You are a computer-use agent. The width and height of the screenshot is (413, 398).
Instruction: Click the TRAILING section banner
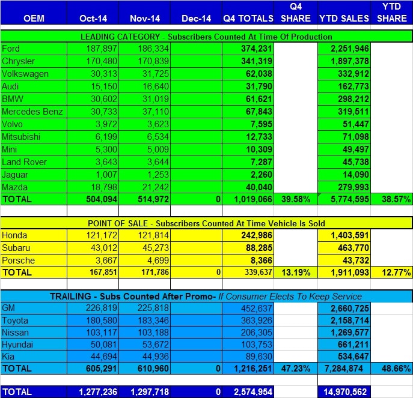(x=206, y=297)
